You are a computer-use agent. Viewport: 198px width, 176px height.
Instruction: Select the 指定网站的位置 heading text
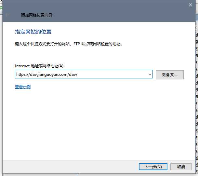33,32
